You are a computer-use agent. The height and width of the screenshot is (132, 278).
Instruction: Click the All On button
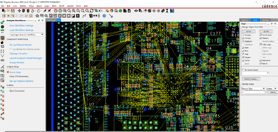click(x=249, y=31)
